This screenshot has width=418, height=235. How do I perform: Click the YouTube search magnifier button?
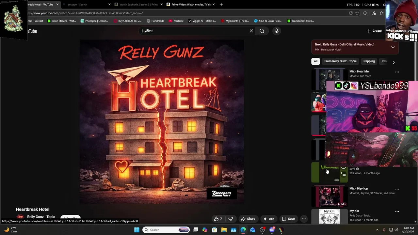[262, 31]
